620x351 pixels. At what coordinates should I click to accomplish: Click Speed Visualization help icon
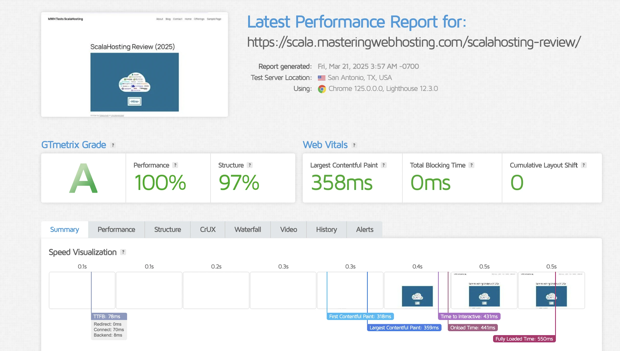tap(123, 252)
